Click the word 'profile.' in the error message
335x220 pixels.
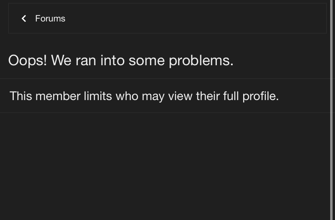261,96
